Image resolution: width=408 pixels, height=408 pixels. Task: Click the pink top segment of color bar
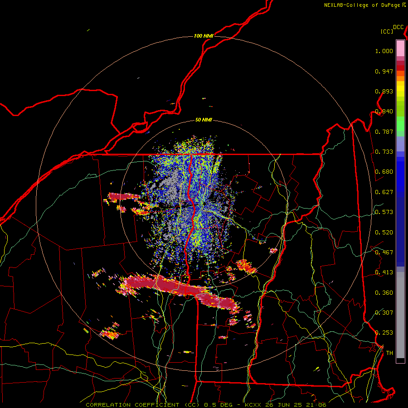[x=400, y=48]
